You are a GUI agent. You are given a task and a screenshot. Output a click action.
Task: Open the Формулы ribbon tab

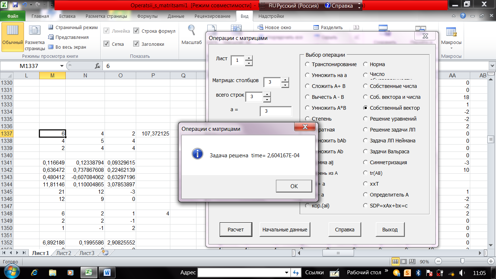pyautogui.click(x=147, y=16)
